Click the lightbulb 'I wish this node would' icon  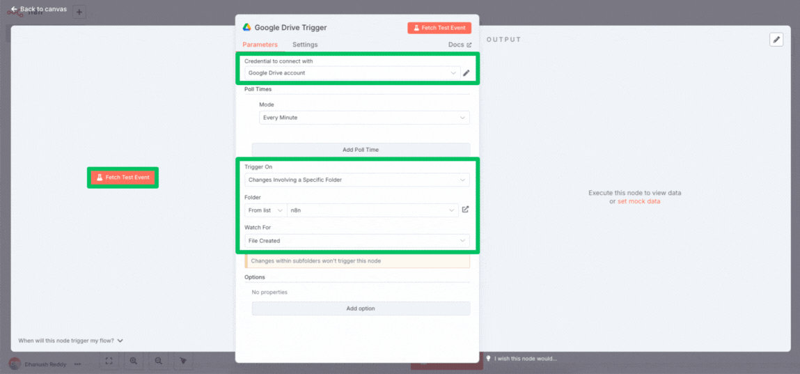tap(489, 359)
